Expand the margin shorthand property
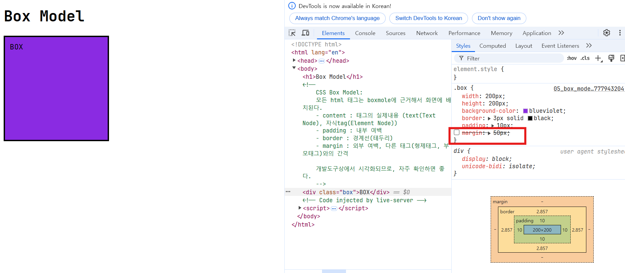This screenshot has height=273, width=625. point(489,133)
